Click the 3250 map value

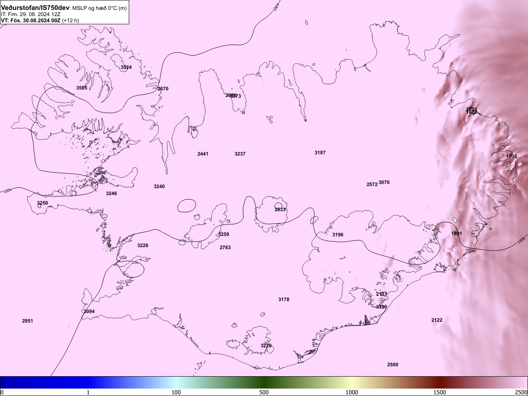click(42, 203)
